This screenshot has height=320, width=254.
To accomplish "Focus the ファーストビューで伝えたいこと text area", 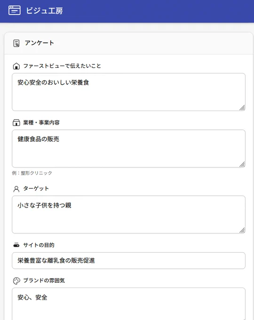I will pyautogui.click(x=128, y=92).
